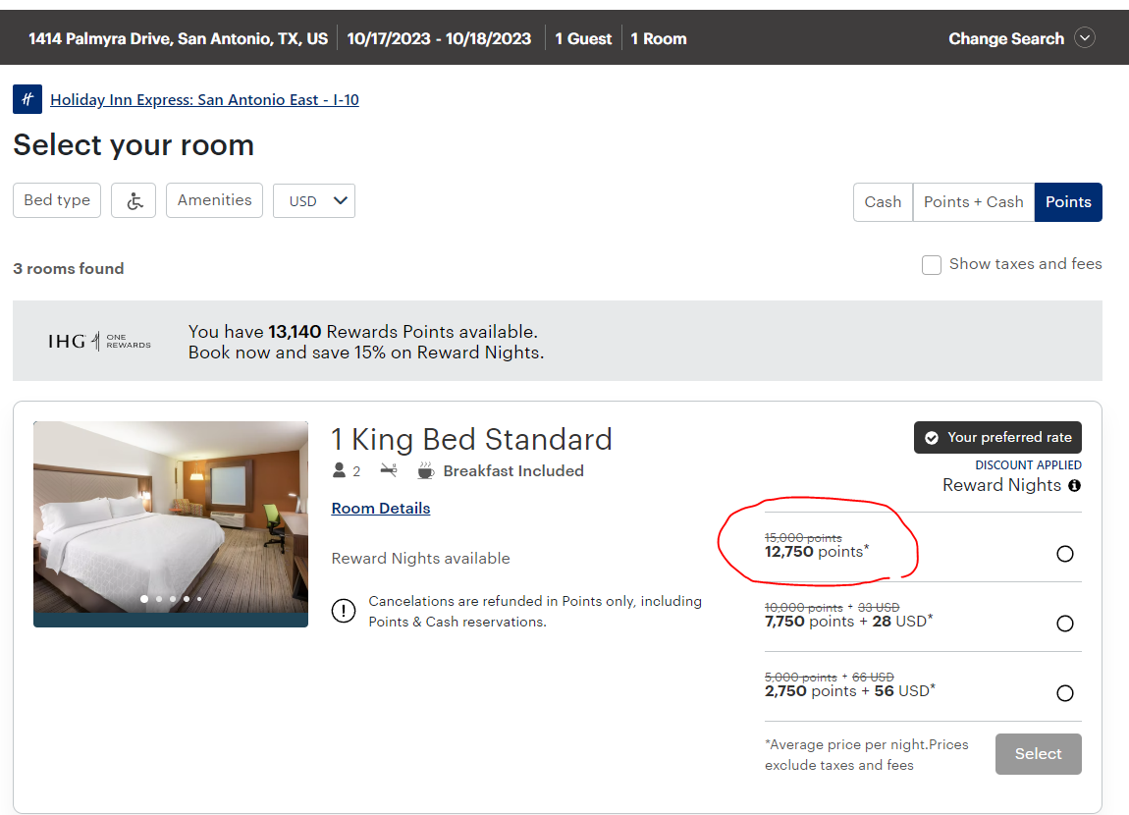Click the Reward Nights info icon
This screenshot has height=815, width=1129.
(x=1074, y=486)
